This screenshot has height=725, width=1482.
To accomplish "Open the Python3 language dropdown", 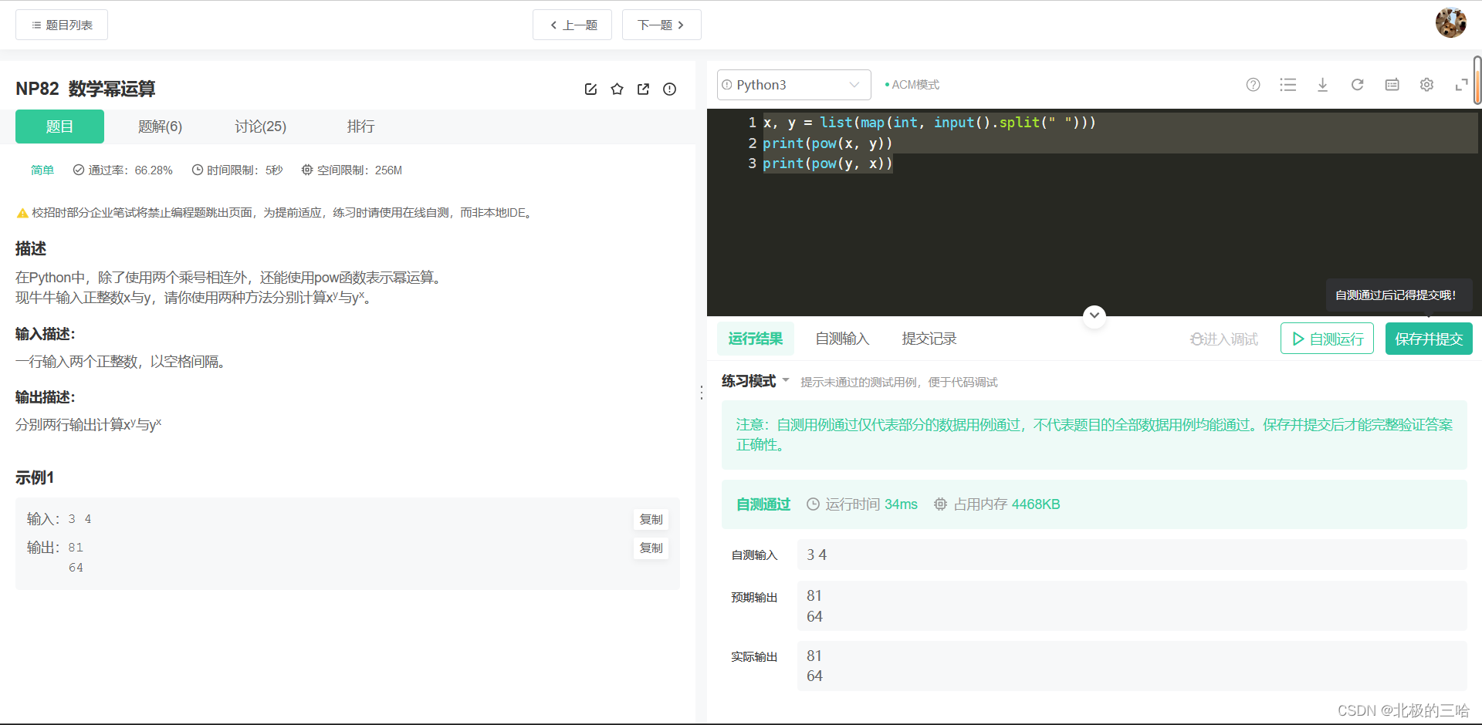I will click(x=793, y=85).
